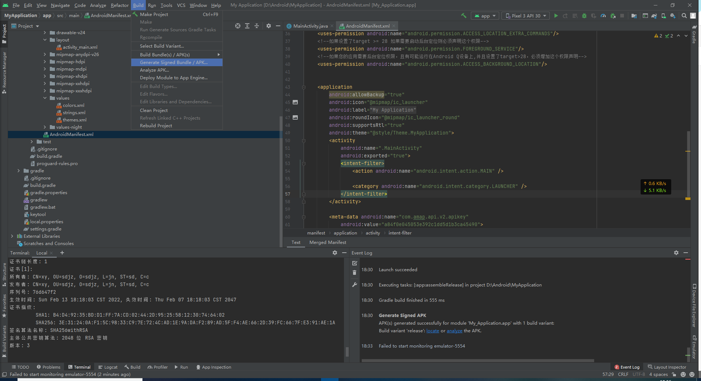Click the locate link in Event Log
701x381 pixels.
click(x=433, y=330)
